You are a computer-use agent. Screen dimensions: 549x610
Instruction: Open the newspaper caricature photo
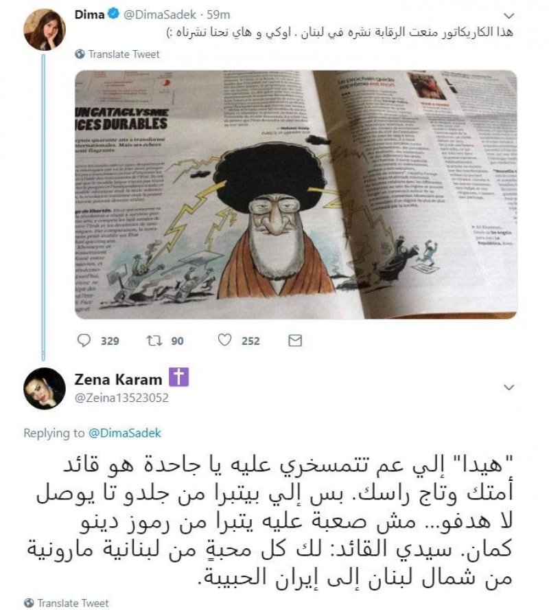pyautogui.click(x=296, y=194)
